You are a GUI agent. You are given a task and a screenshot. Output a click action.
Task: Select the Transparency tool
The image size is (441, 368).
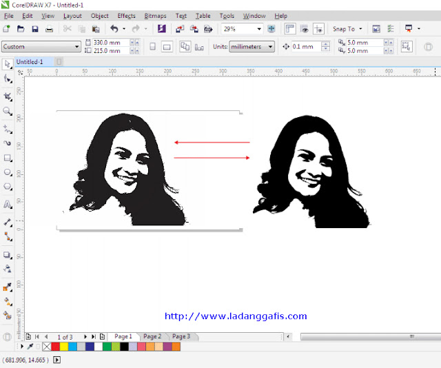(x=8, y=269)
